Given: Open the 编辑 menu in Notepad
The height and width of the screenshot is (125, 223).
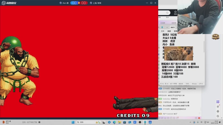Looking at the screenshot, I should pyautogui.click(x=169, y=31).
